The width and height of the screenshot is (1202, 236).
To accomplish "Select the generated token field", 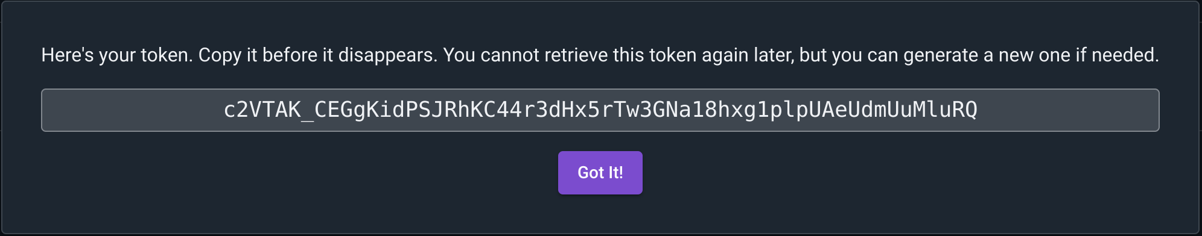I will [600, 110].
